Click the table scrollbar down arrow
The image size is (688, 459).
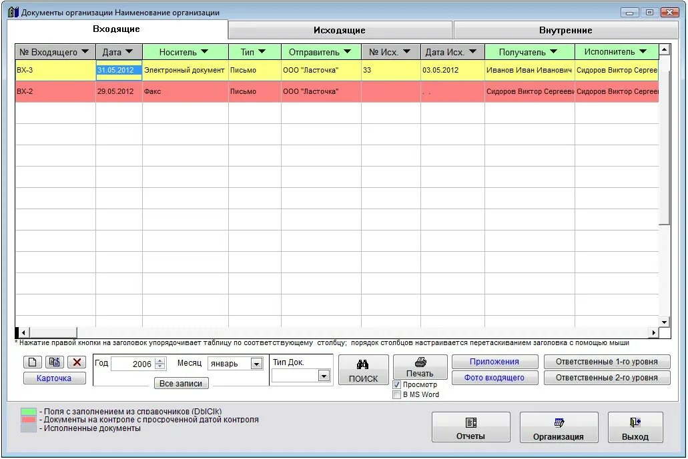(664, 322)
